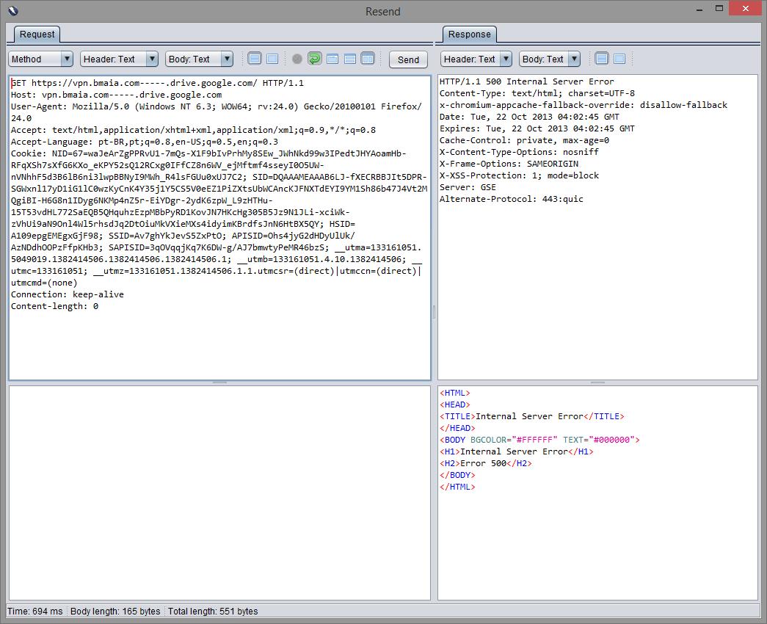Select combined header/body view in Response toolbar
Viewport: 767px width, 624px height.
point(619,59)
